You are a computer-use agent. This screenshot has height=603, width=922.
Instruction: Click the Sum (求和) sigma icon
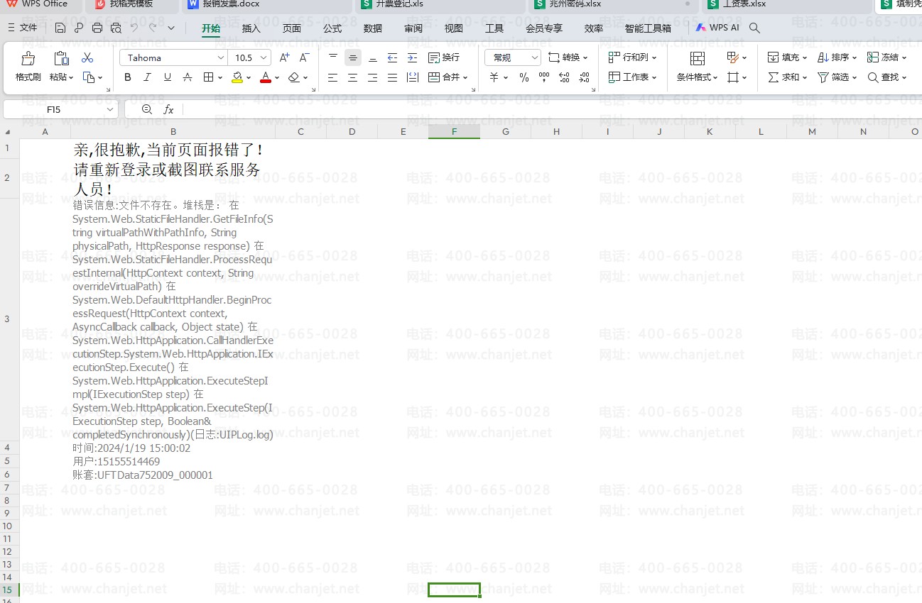click(x=774, y=77)
